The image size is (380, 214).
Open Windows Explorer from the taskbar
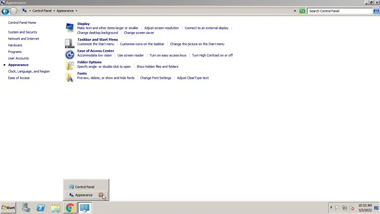point(56,208)
